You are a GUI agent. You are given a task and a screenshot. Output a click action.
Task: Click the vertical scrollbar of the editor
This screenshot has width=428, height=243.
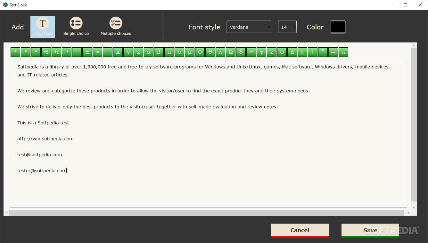point(414,125)
